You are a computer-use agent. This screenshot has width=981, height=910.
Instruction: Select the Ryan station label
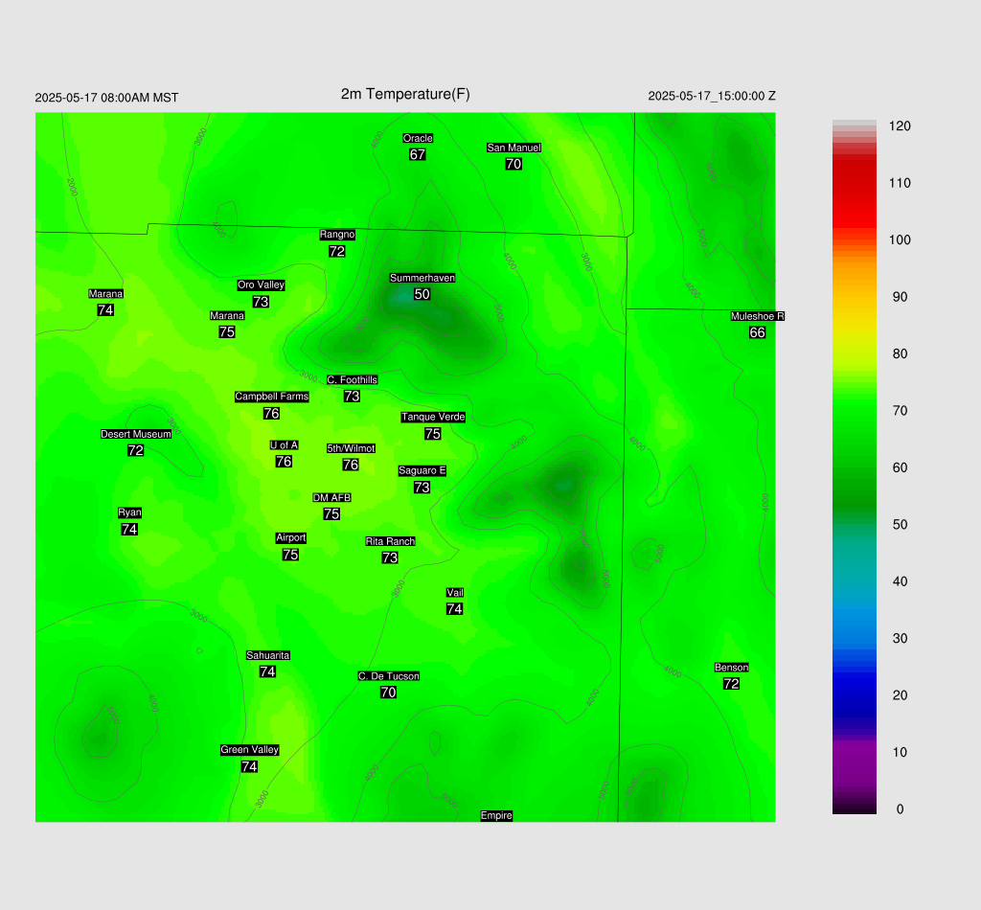pyautogui.click(x=129, y=512)
